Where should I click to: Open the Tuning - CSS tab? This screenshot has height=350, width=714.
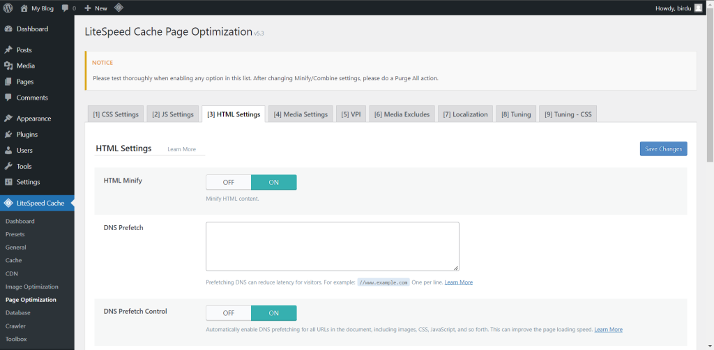(x=568, y=114)
